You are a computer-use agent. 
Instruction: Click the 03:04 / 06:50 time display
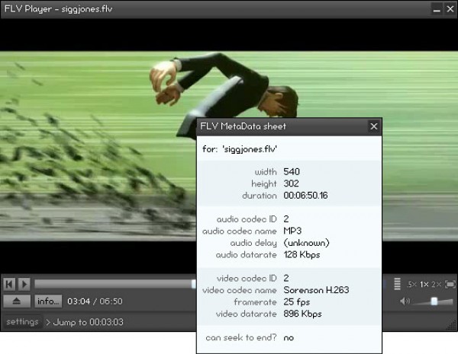(95, 301)
